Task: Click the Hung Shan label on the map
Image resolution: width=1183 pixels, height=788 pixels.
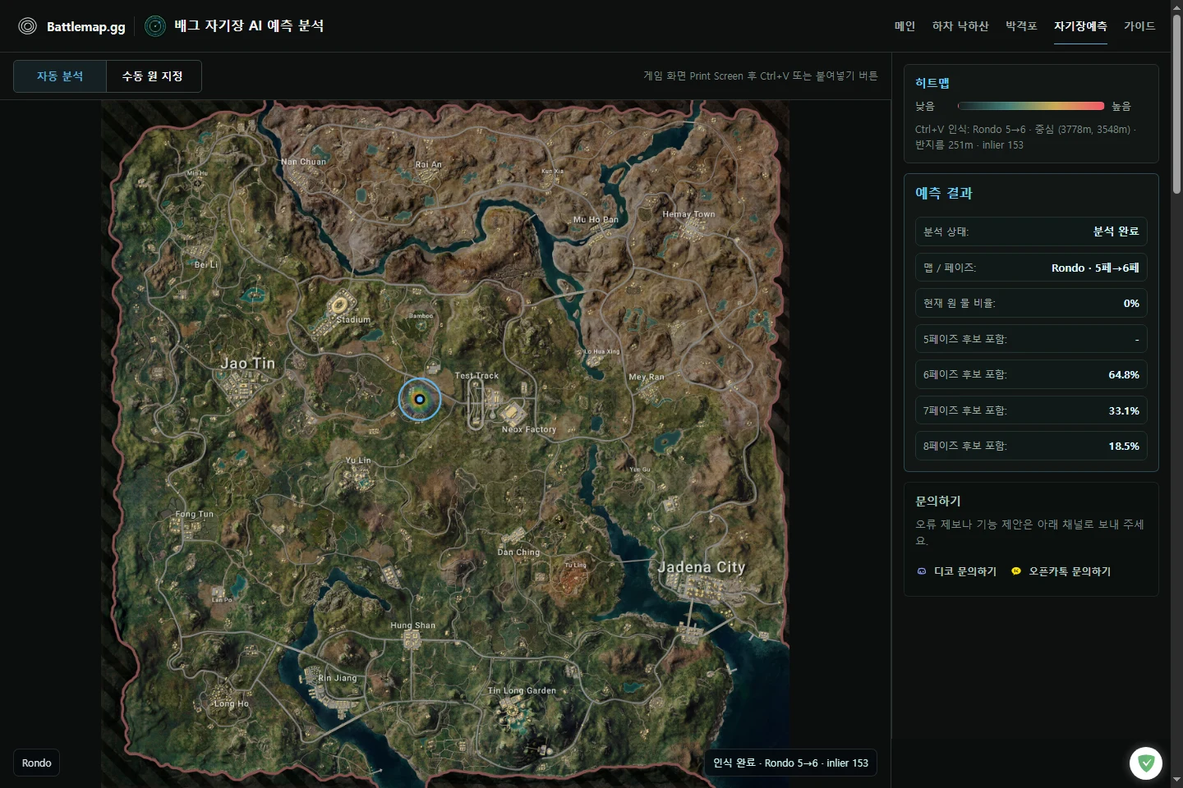Action: pyautogui.click(x=412, y=625)
